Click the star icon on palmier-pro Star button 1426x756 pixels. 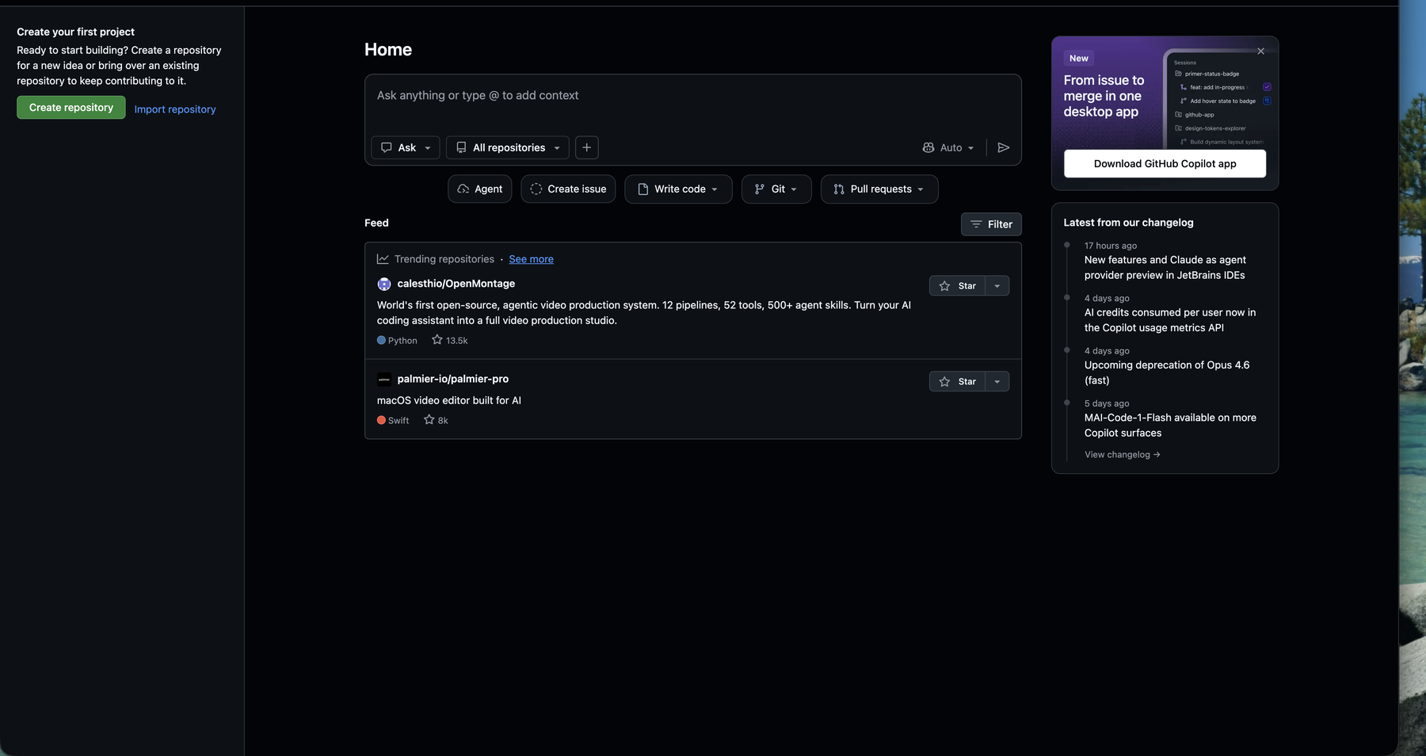click(x=944, y=381)
